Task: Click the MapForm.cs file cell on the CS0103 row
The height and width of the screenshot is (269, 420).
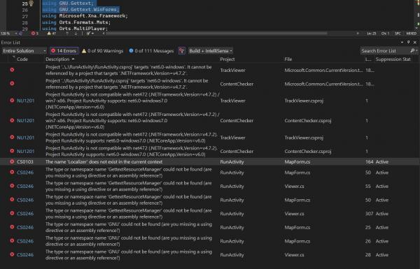Action: pos(297,162)
